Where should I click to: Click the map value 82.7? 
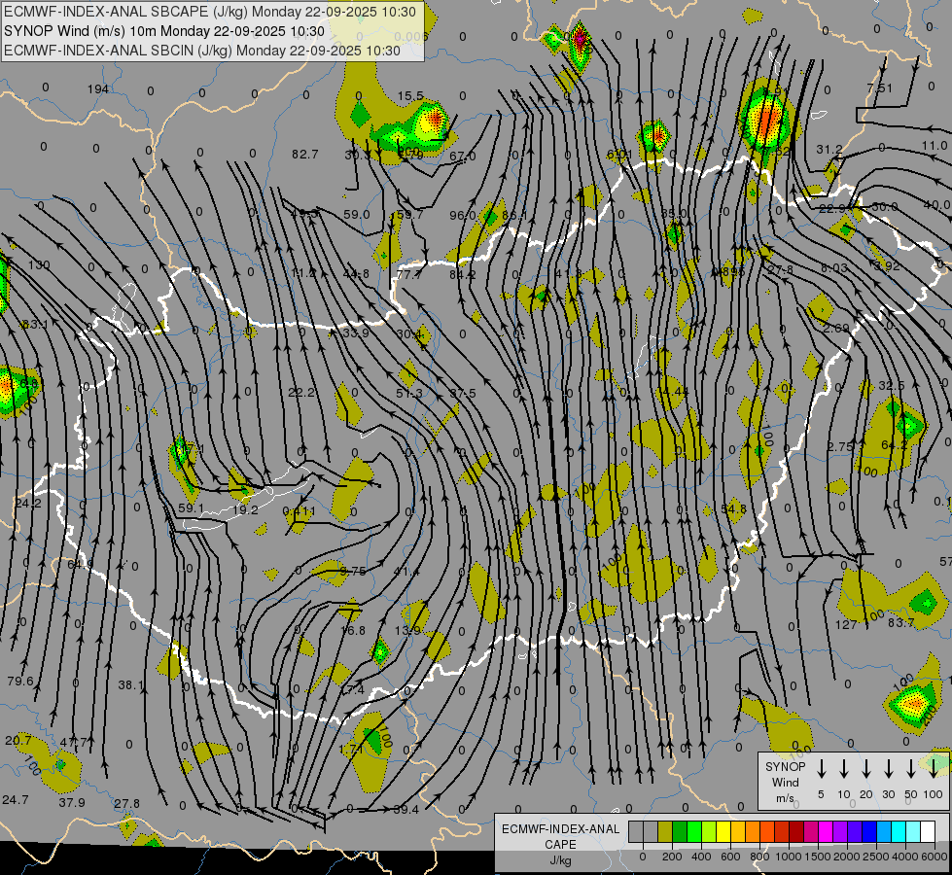(304, 155)
